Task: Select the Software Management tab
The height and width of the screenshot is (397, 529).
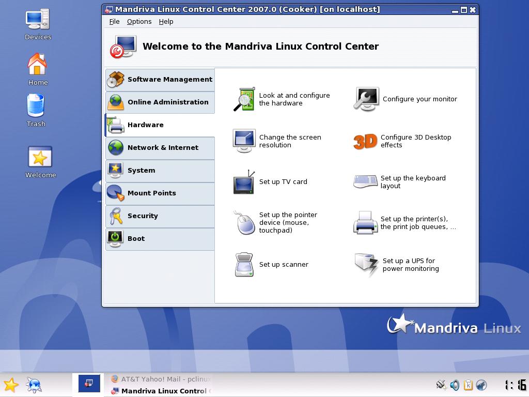Action: click(160, 80)
